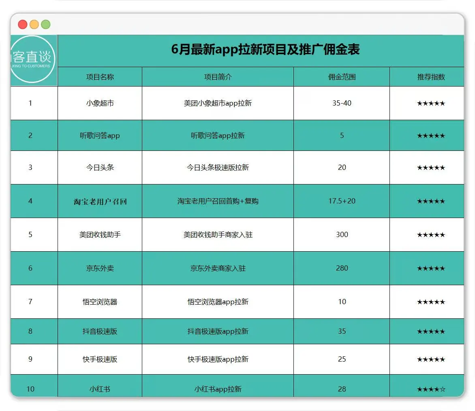Select the 美团收钱助手 project name cell
The width and height of the screenshot is (475, 411).
pyautogui.click(x=100, y=235)
